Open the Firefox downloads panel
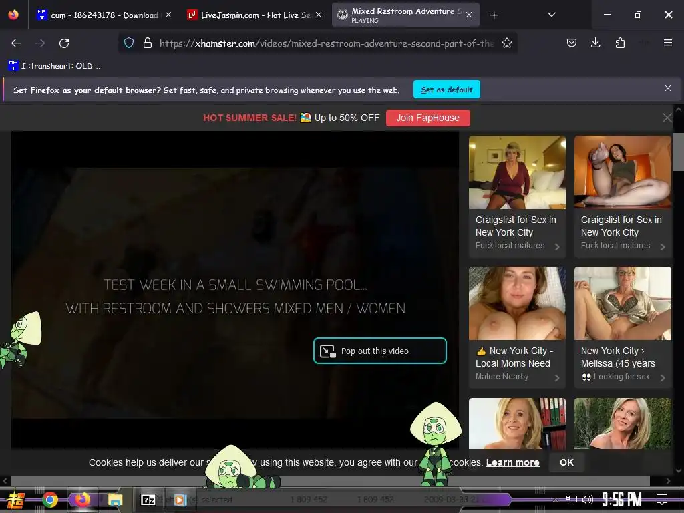 click(595, 43)
